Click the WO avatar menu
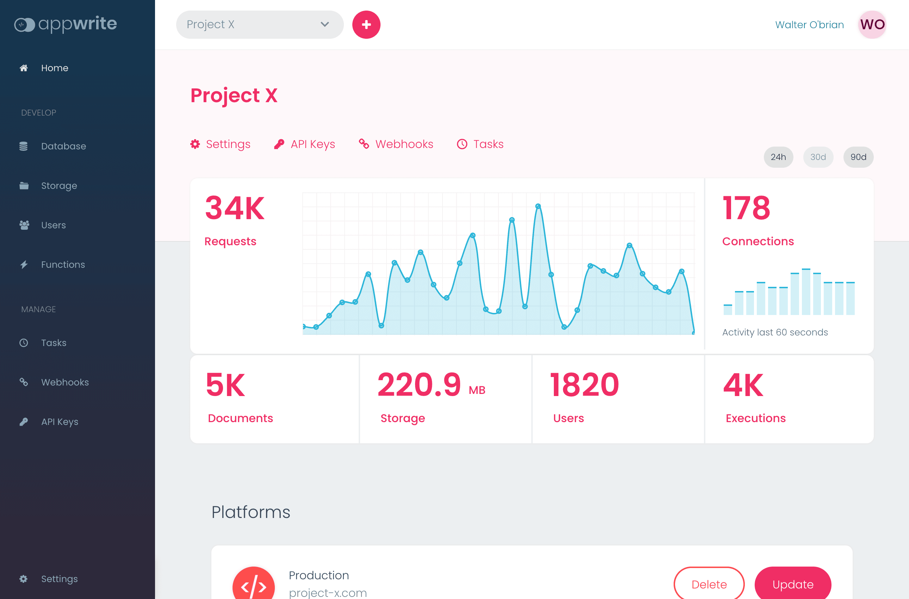 click(872, 25)
